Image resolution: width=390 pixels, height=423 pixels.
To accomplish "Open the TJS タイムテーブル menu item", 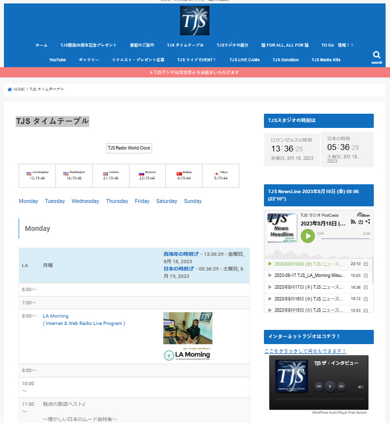I will 185,45.
